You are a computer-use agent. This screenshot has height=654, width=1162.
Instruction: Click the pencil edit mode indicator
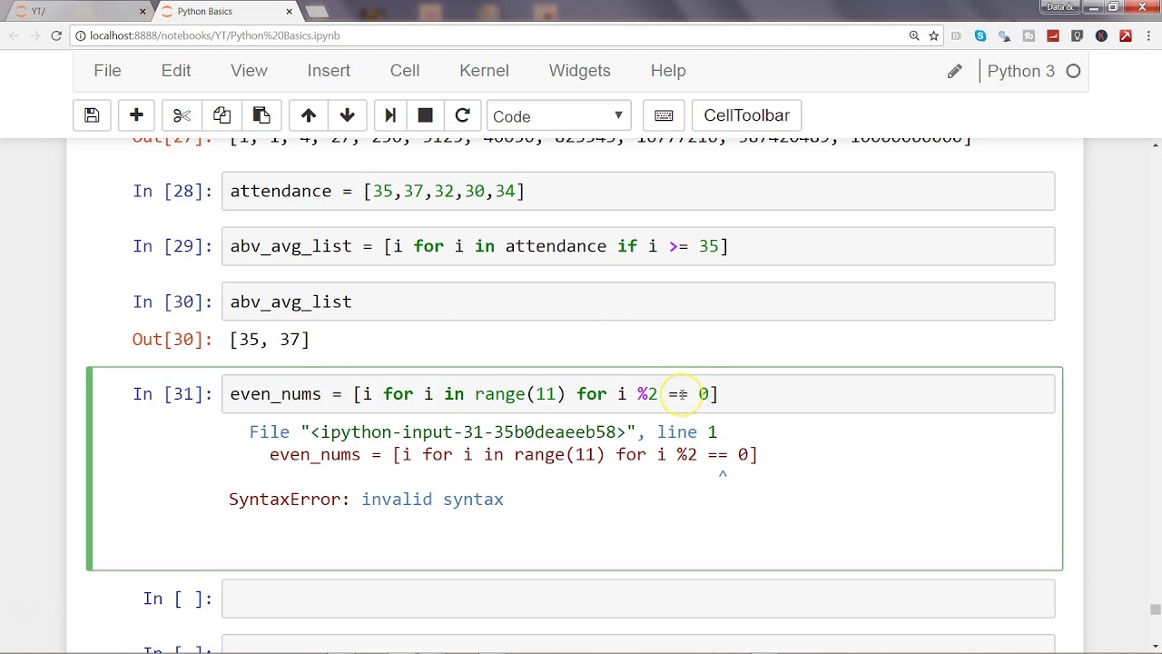(x=954, y=71)
